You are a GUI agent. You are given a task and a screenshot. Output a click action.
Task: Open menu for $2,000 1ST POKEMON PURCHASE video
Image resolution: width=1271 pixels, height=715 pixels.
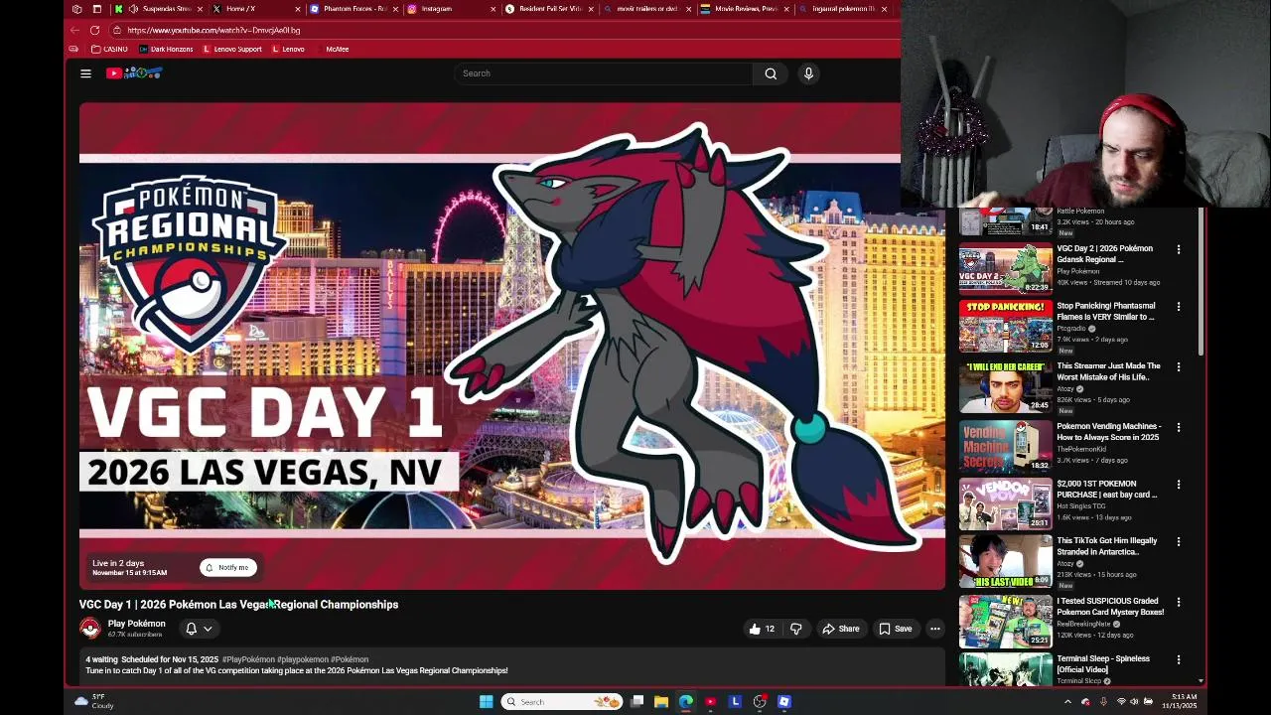tap(1179, 485)
